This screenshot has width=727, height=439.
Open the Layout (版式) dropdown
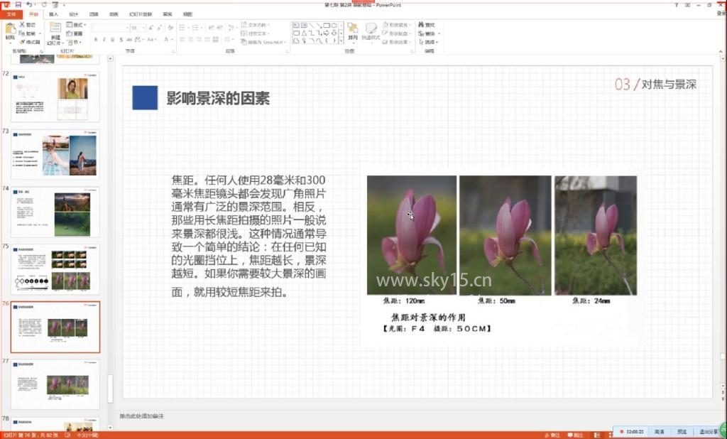[x=76, y=25]
